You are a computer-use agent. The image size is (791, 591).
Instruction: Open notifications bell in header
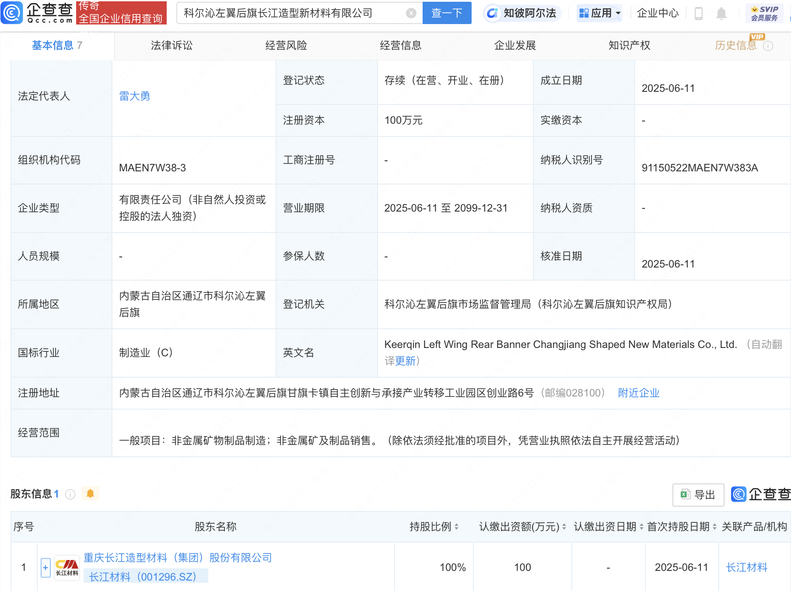[x=721, y=14]
